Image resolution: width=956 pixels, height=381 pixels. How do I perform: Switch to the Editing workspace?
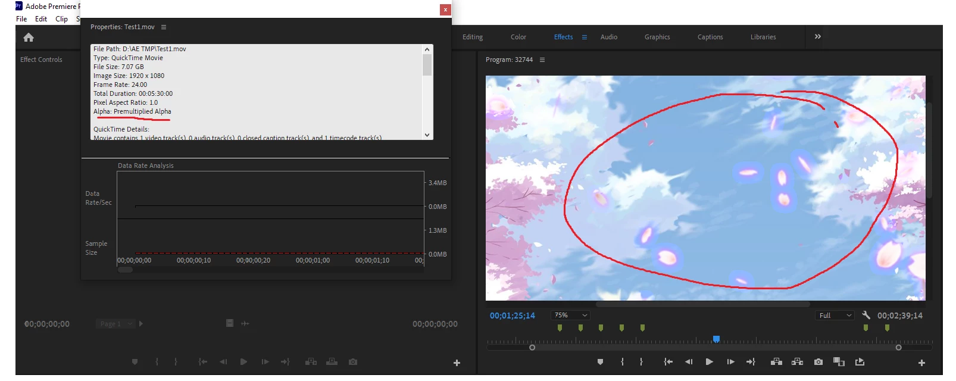473,37
